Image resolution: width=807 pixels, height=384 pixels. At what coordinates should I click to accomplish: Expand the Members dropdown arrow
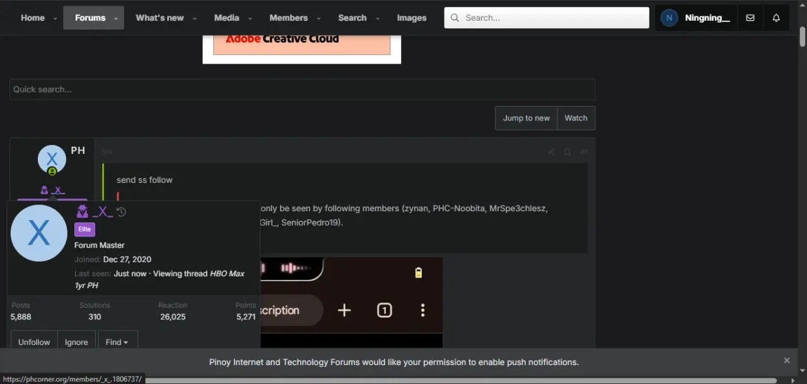coord(318,18)
